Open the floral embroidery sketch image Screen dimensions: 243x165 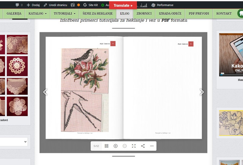231,123
